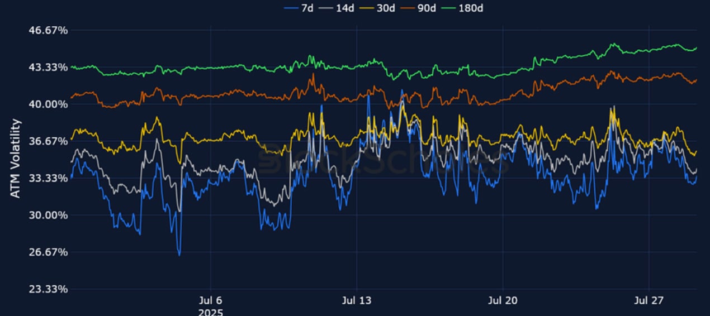Toggle the 90d legend entry
This screenshot has height=316, width=710.
coord(418,8)
